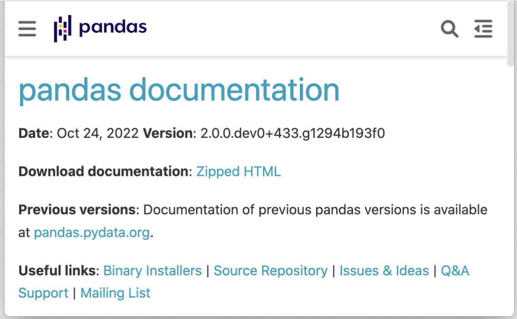The width and height of the screenshot is (517, 319).
Task: Open the search magnifier icon
Action: 449,29
